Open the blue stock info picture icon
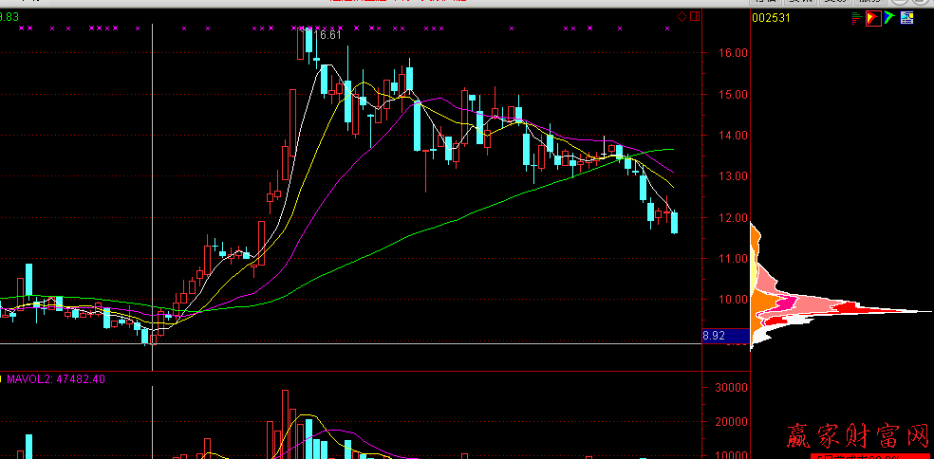Viewport: 934px width, 459px height. (906, 17)
